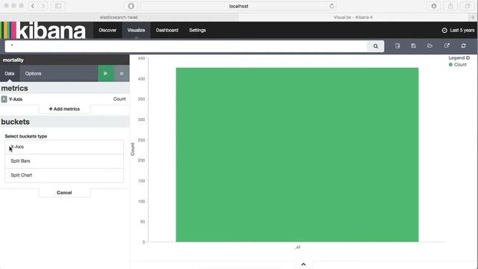
Task: Switch to the Visualize tab
Action: pos(136,30)
